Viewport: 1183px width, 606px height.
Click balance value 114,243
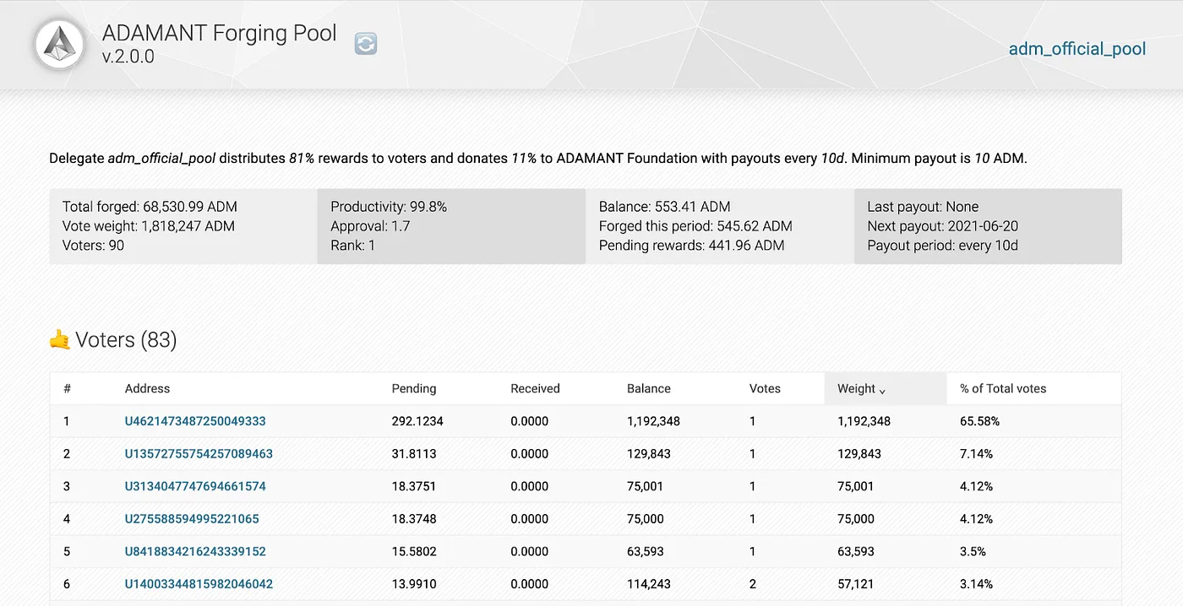(648, 583)
